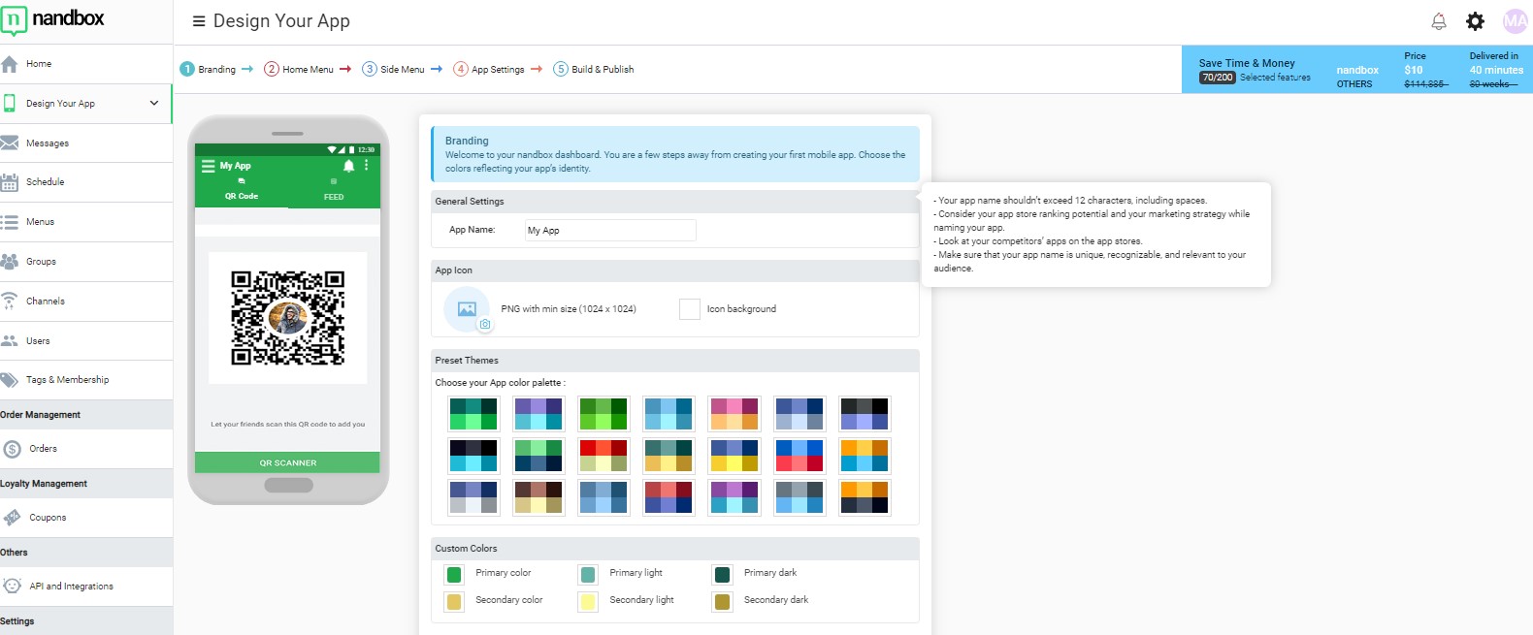Viewport: 1533px width, 635px height.
Task: Click the phone preview hamburger menu
Action: point(208,166)
